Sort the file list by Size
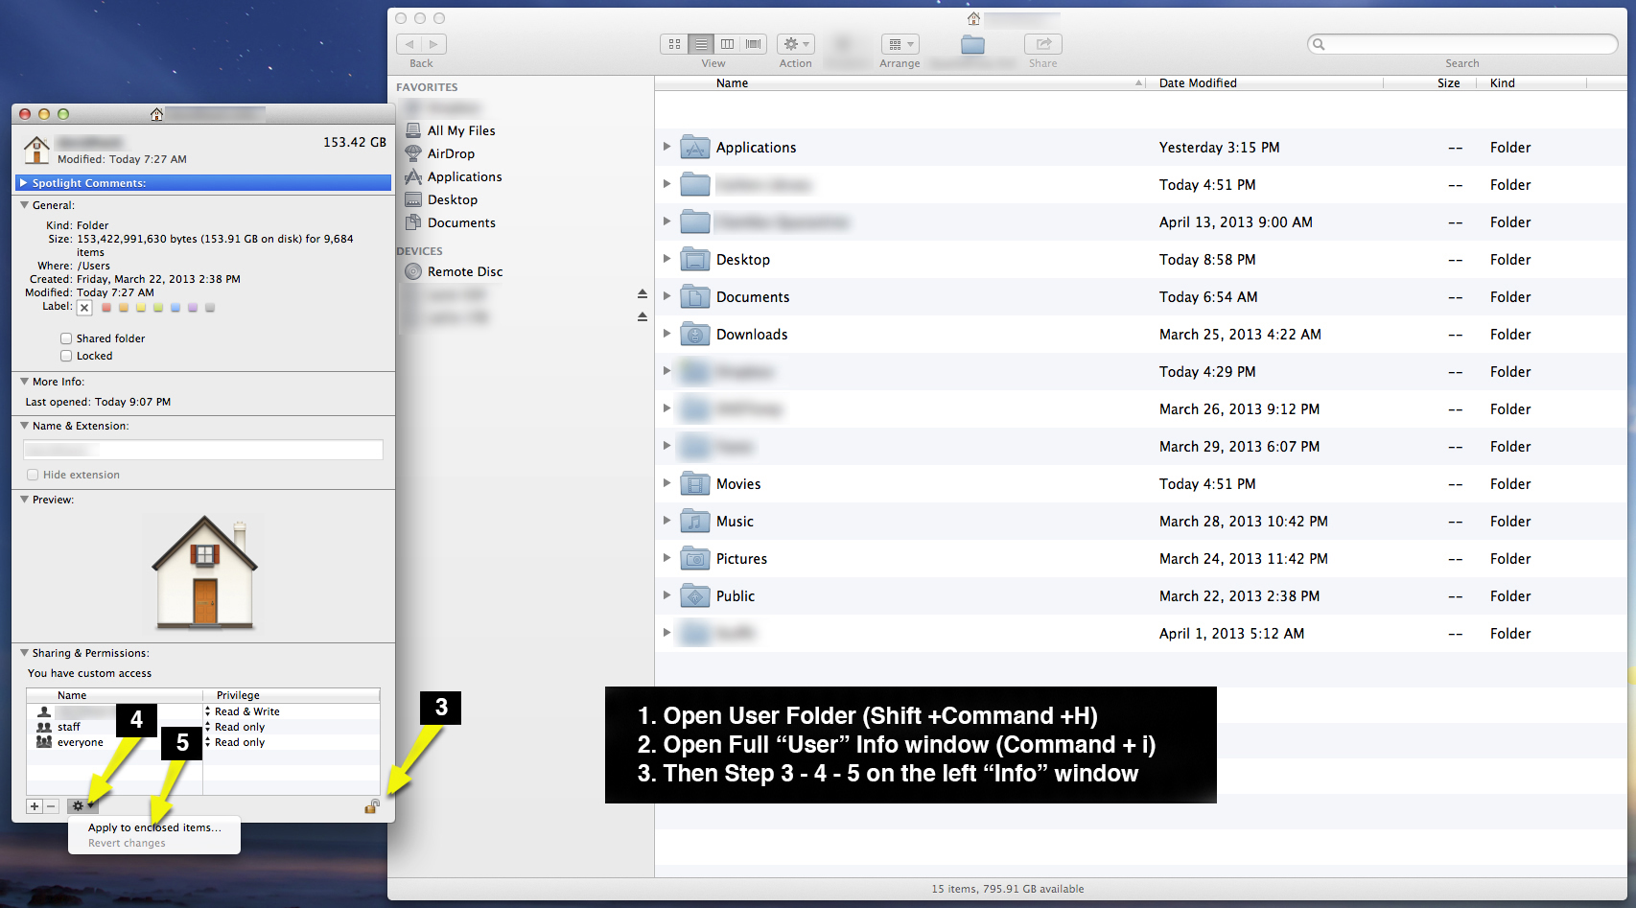 (1448, 83)
